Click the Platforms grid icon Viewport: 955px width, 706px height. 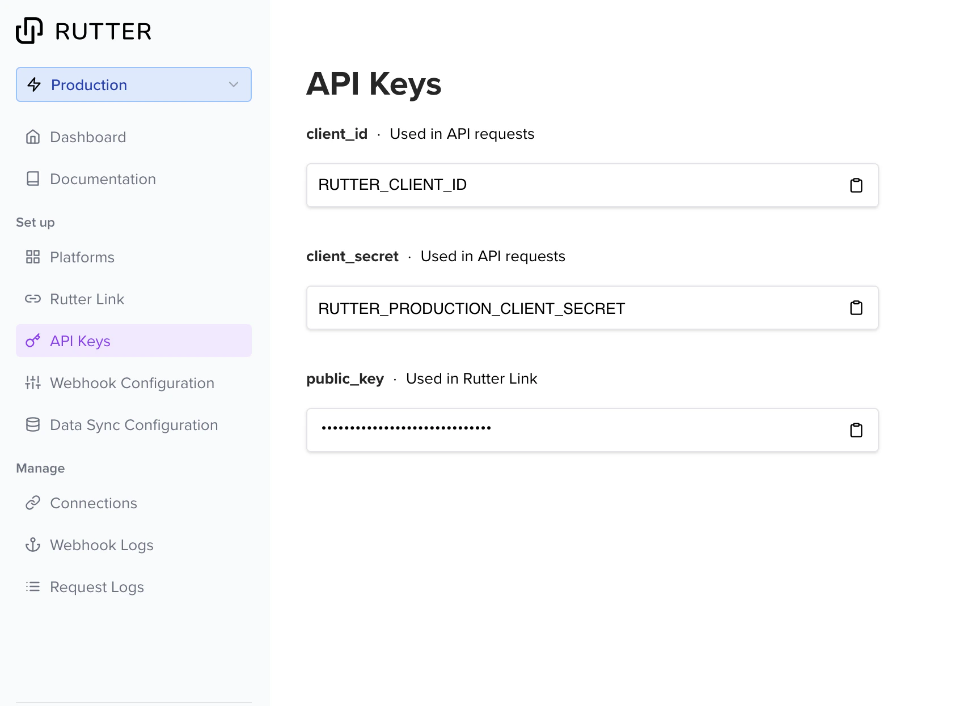point(33,257)
